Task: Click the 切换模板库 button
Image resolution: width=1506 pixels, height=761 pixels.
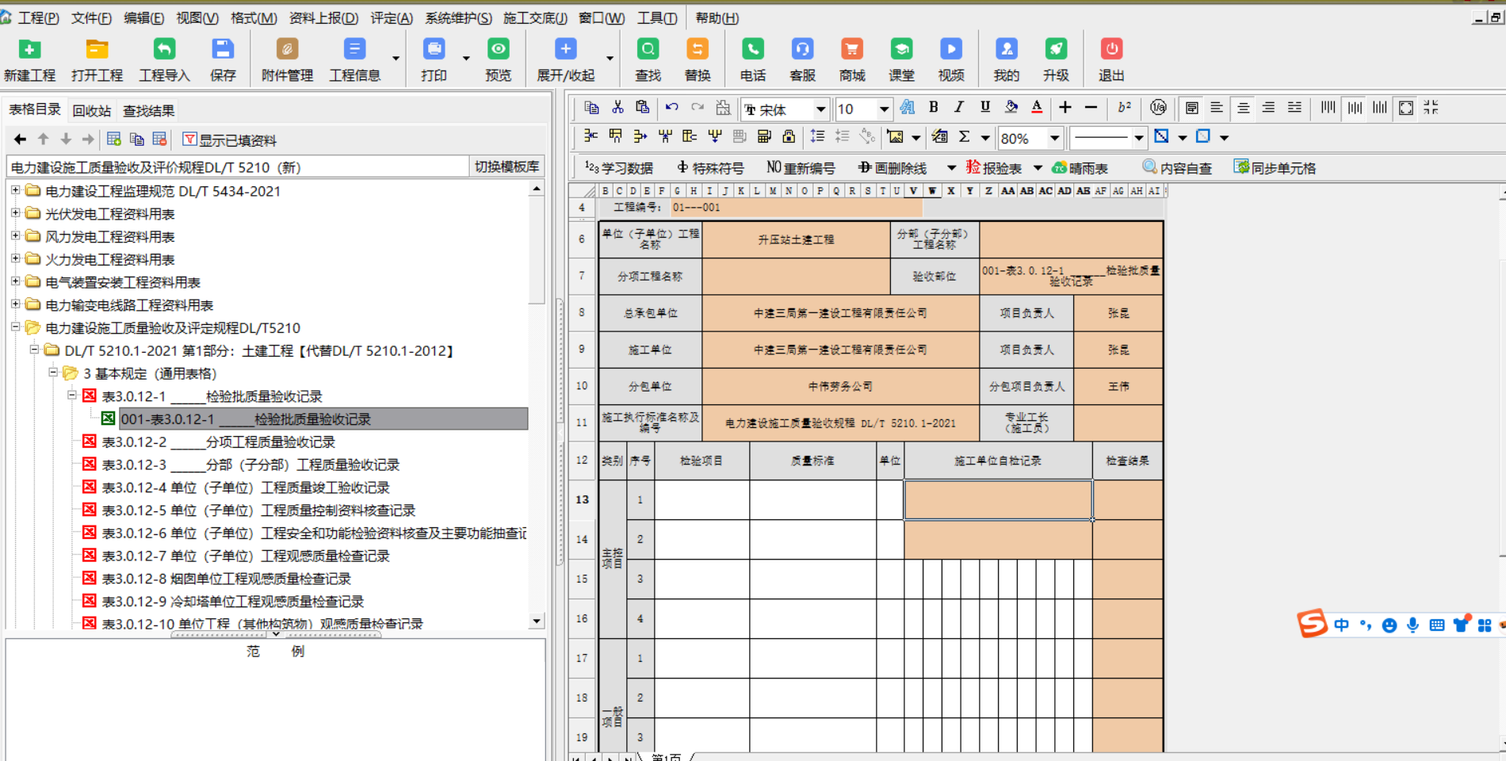Action: click(x=506, y=166)
